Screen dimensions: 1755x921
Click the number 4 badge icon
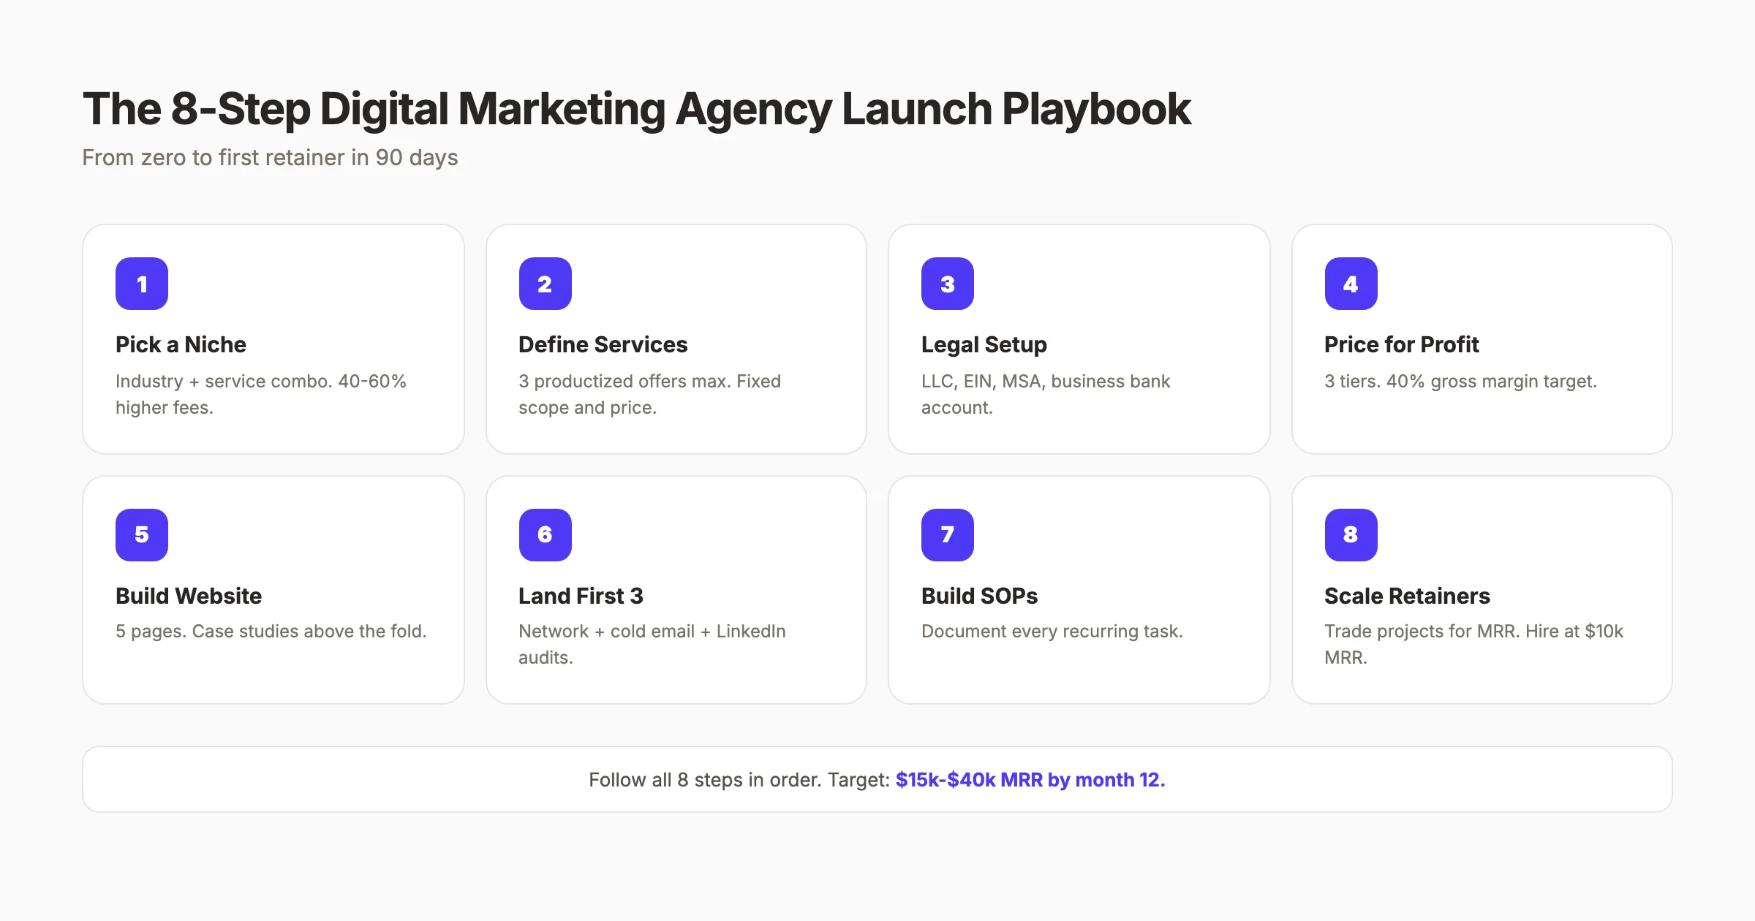coord(1351,283)
